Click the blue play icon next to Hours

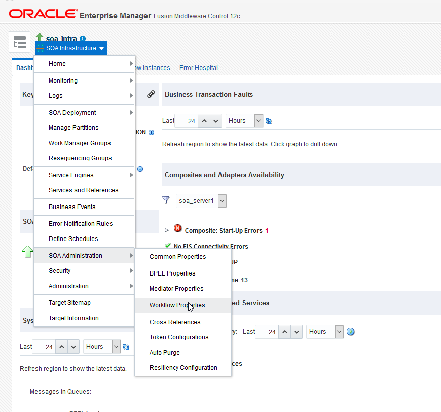[350, 332]
